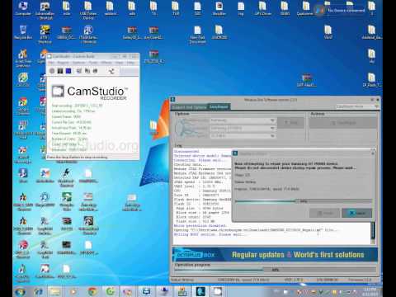Viewport: 396px width, 297px height.
Task: Click Cancel in the repair progress dialog
Action: click(x=357, y=213)
